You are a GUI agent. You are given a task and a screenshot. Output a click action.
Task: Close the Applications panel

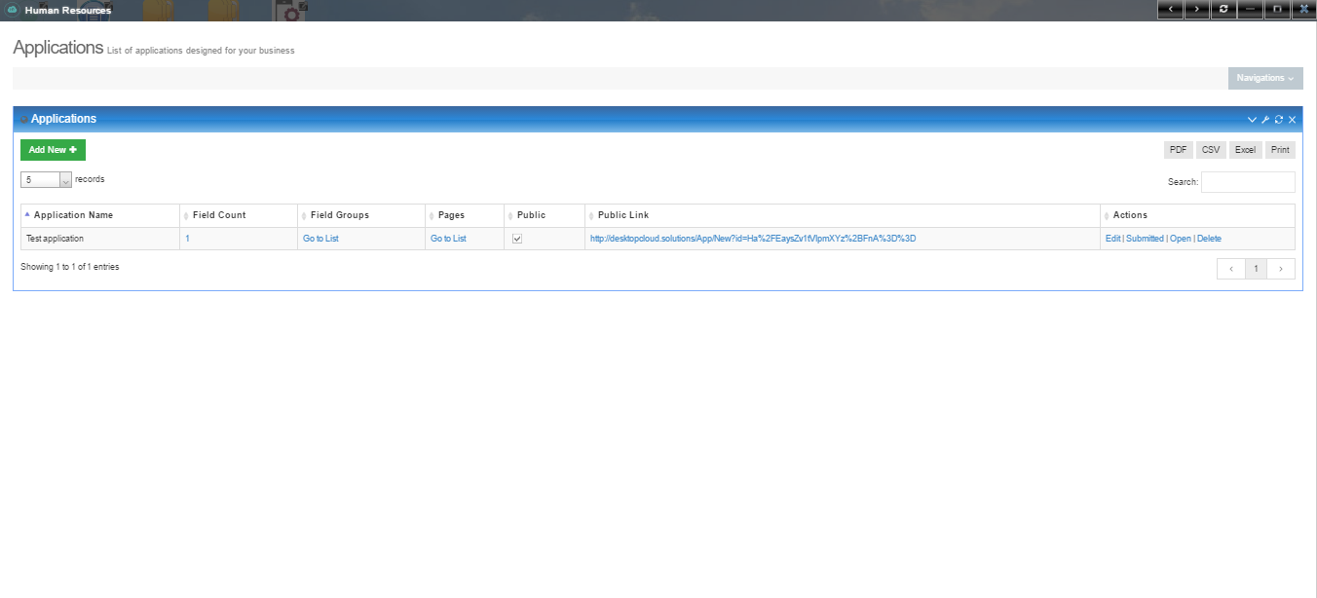pos(1293,120)
